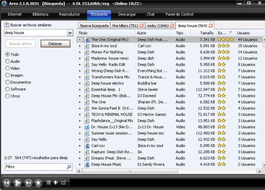
Task: Expand the Madonna house remix row
Action: coord(80,59)
